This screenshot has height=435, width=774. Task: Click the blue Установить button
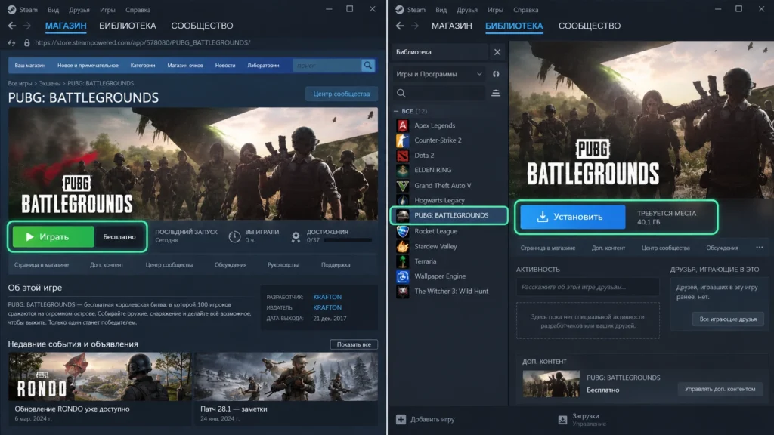pyautogui.click(x=573, y=217)
